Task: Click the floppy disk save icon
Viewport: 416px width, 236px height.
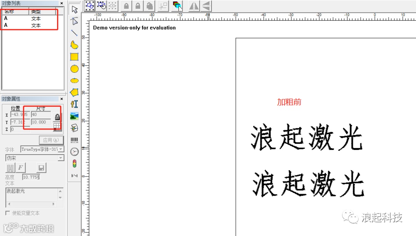Action: [x=41, y=168]
